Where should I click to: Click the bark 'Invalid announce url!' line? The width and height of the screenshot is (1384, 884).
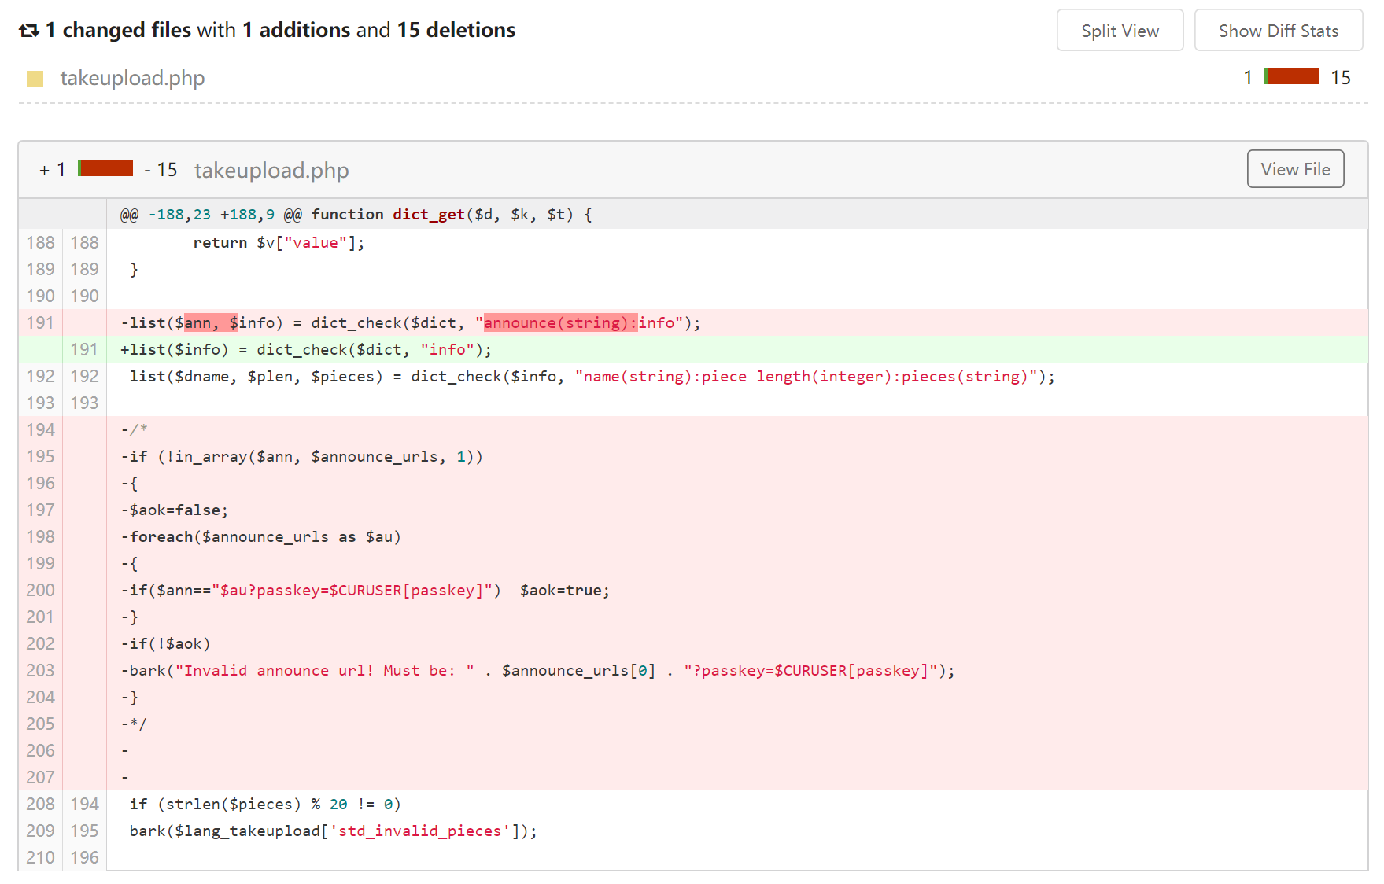(x=737, y=670)
